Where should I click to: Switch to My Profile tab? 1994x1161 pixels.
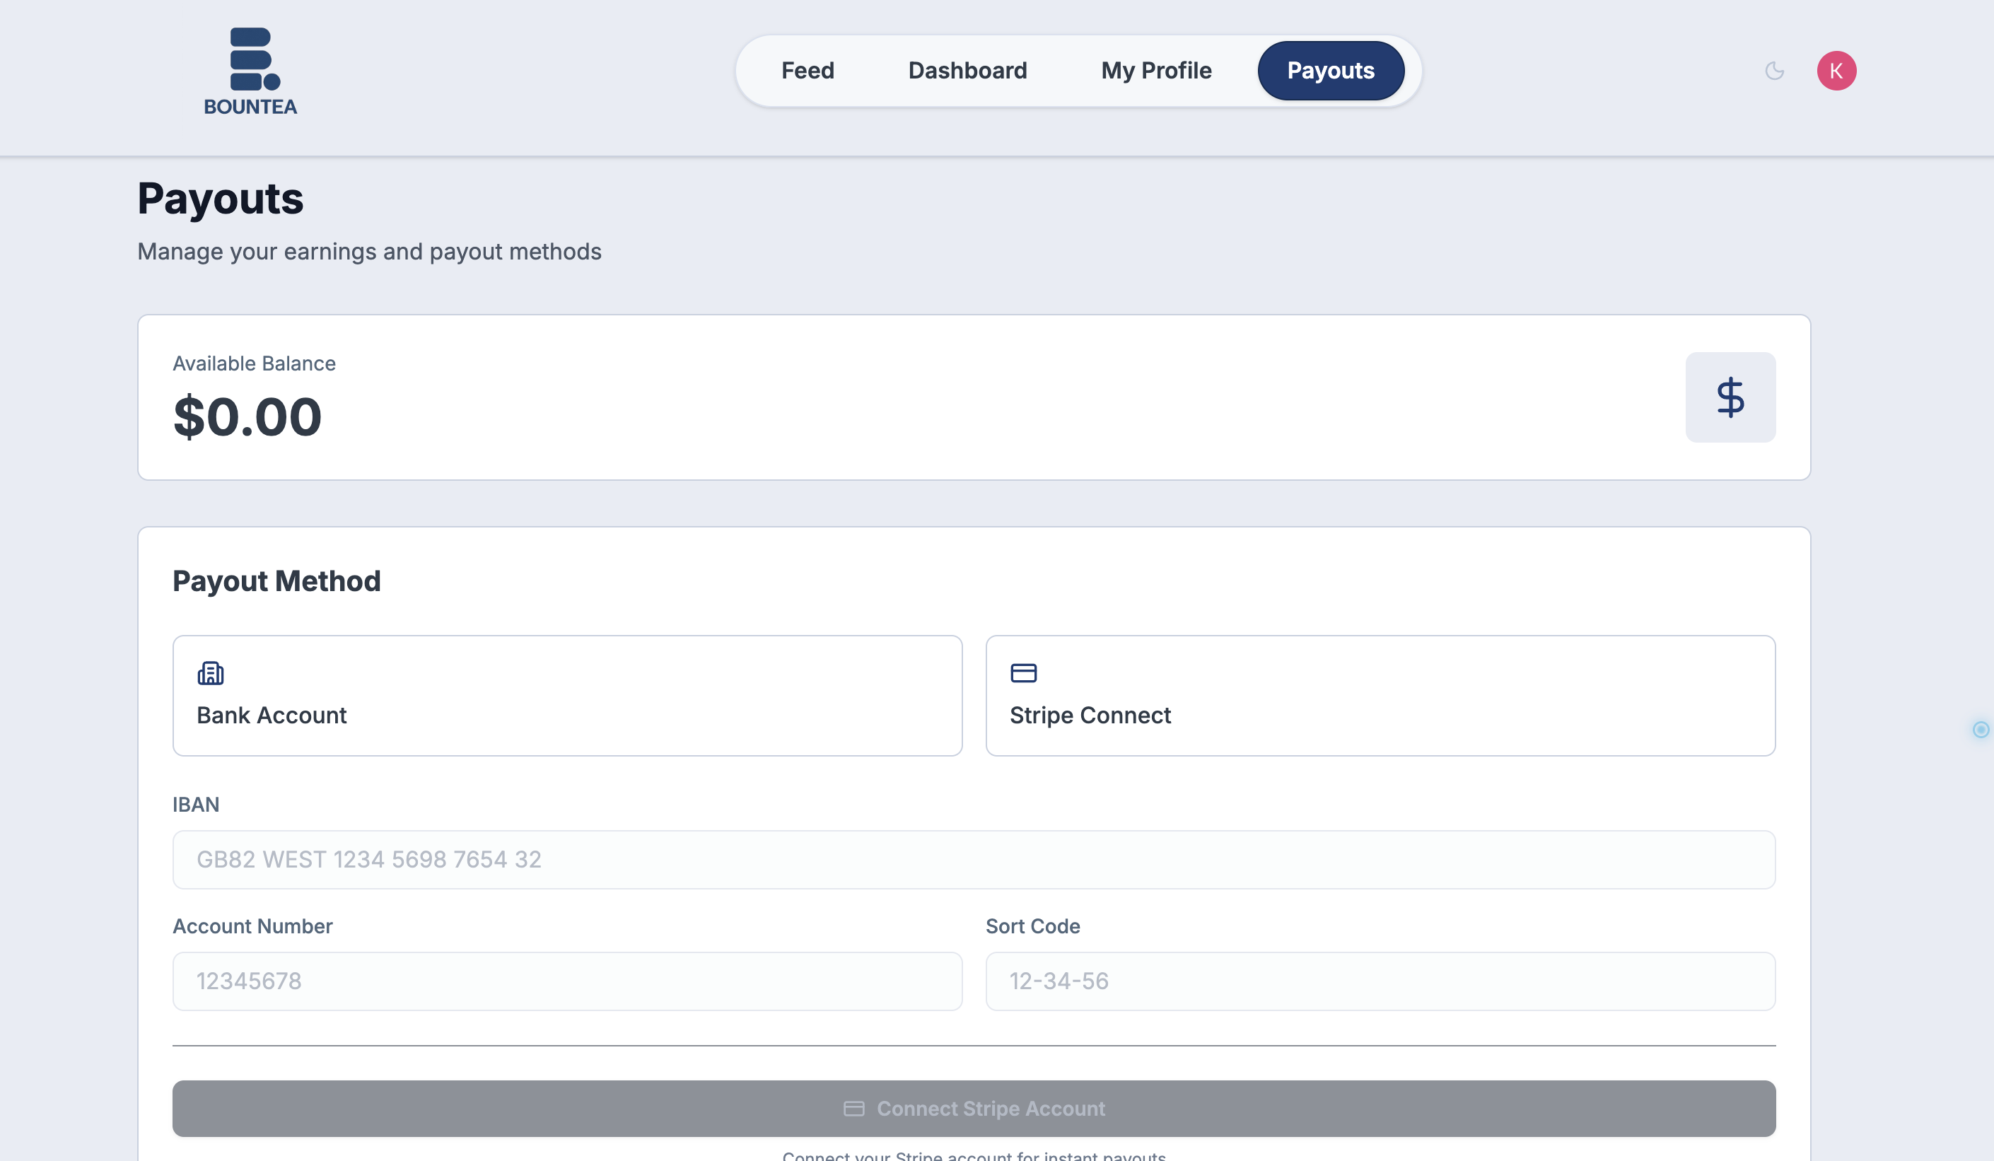1155,71
